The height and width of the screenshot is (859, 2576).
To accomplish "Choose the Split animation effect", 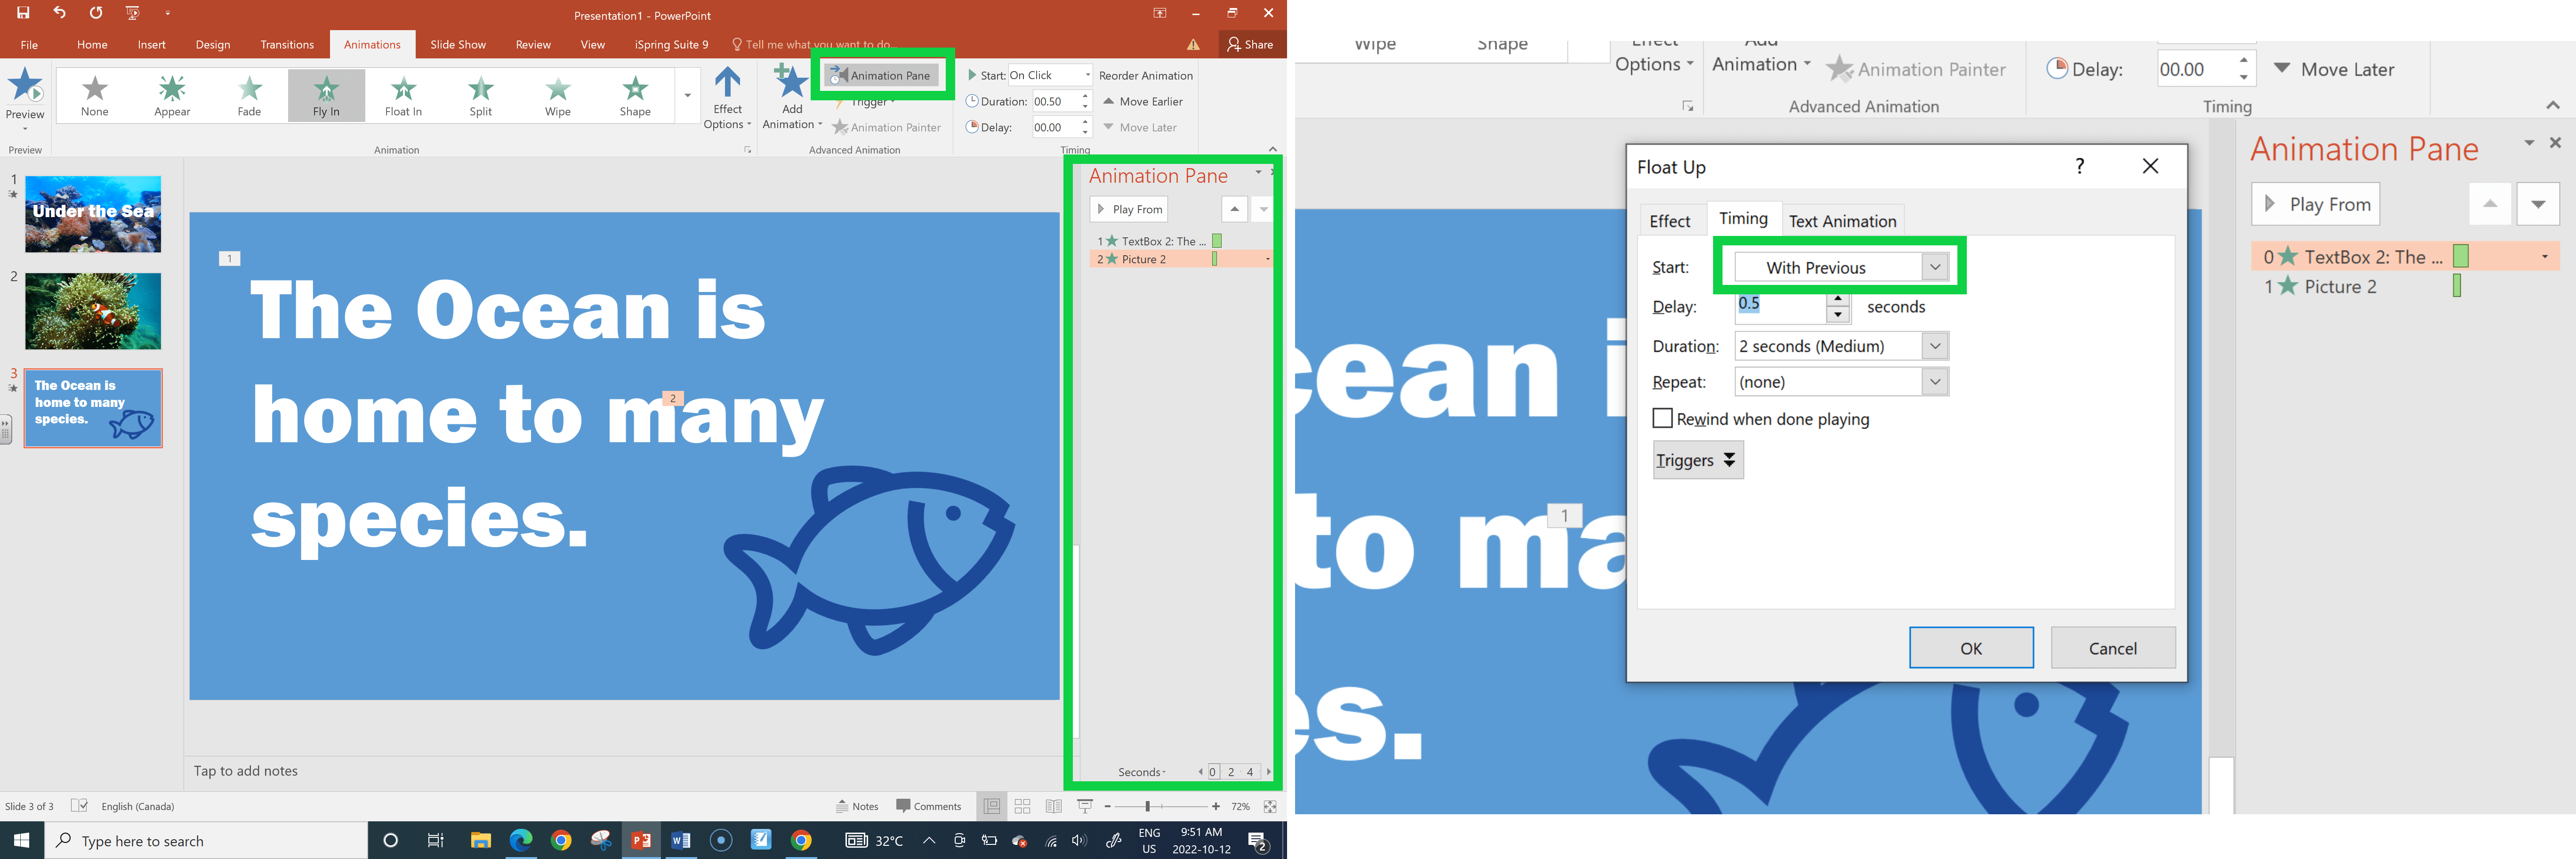I will (x=481, y=96).
